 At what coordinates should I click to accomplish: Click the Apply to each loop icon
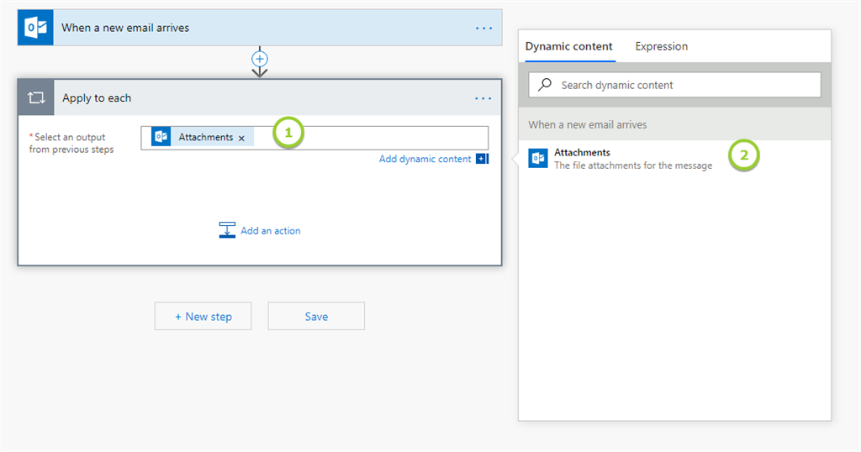[x=35, y=98]
